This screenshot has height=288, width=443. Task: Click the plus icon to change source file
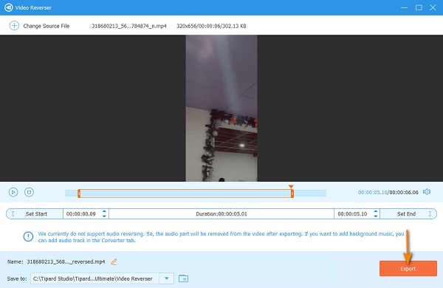[x=14, y=26]
